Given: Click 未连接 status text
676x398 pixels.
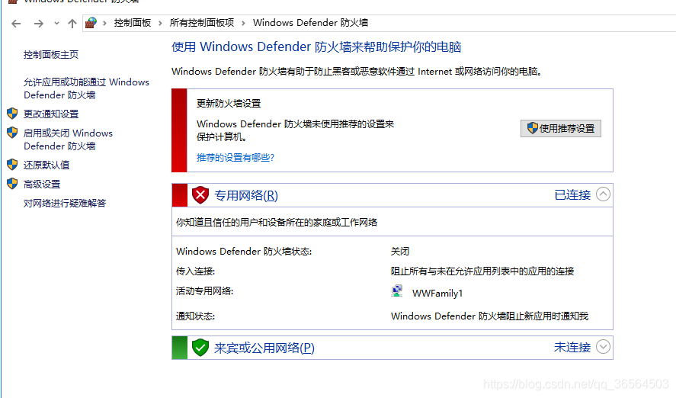Looking at the screenshot, I should pos(572,347).
